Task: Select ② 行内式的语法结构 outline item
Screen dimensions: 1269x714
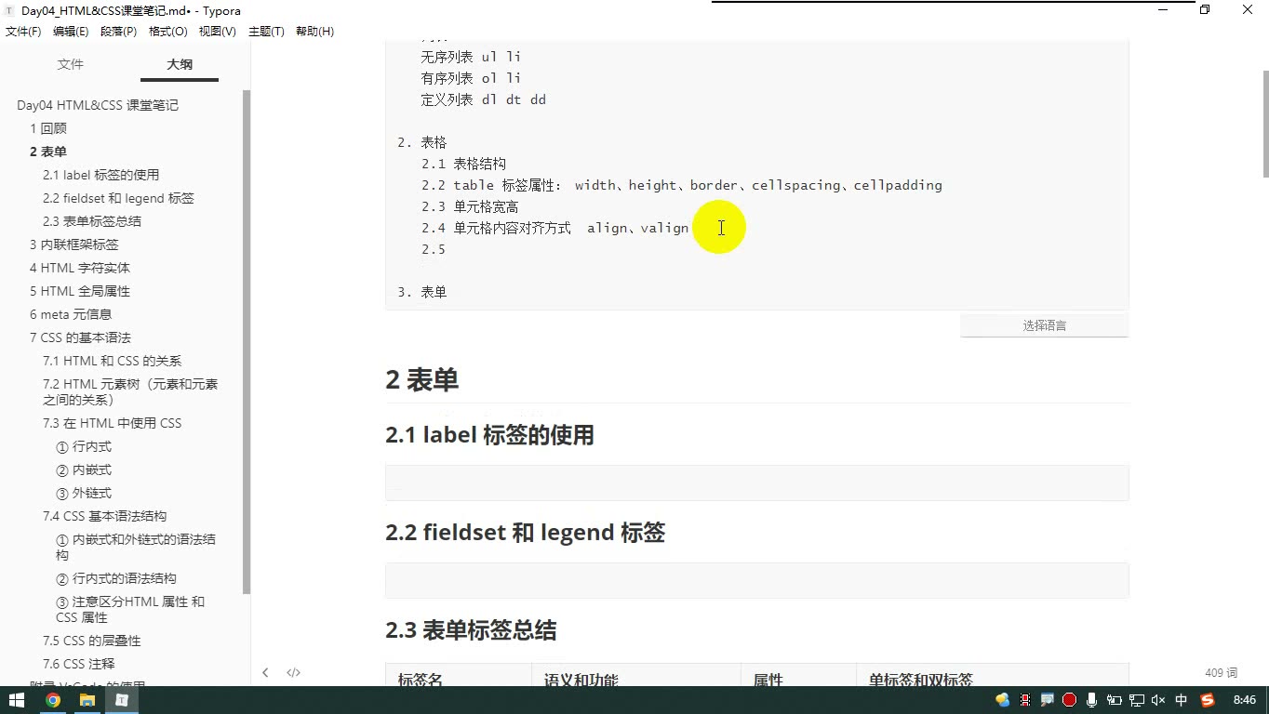Action: pyautogui.click(x=116, y=578)
